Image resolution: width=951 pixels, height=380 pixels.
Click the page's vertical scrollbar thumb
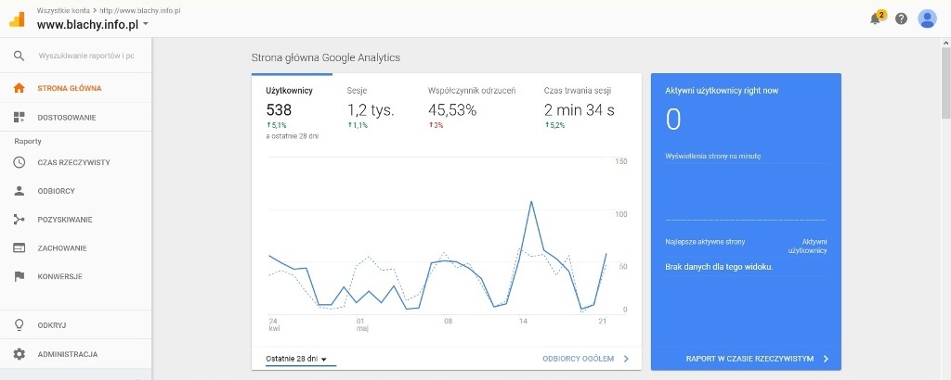[945, 82]
